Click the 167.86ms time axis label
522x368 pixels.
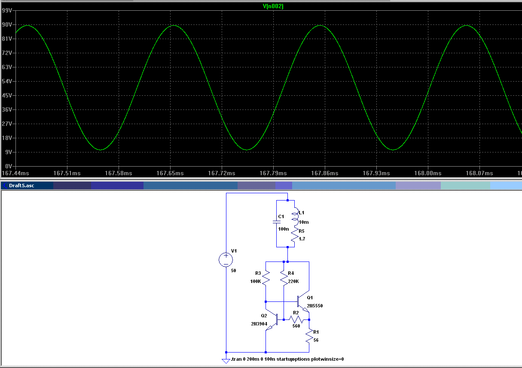coord(325,173)
